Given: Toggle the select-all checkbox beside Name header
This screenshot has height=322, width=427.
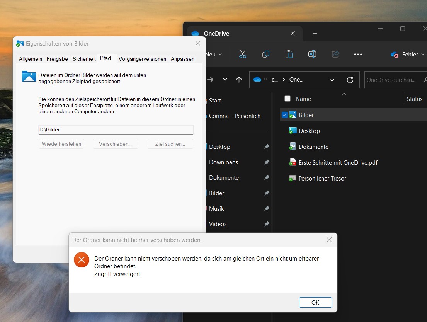Looking at the screenshot, I should (x=287, y=99).
